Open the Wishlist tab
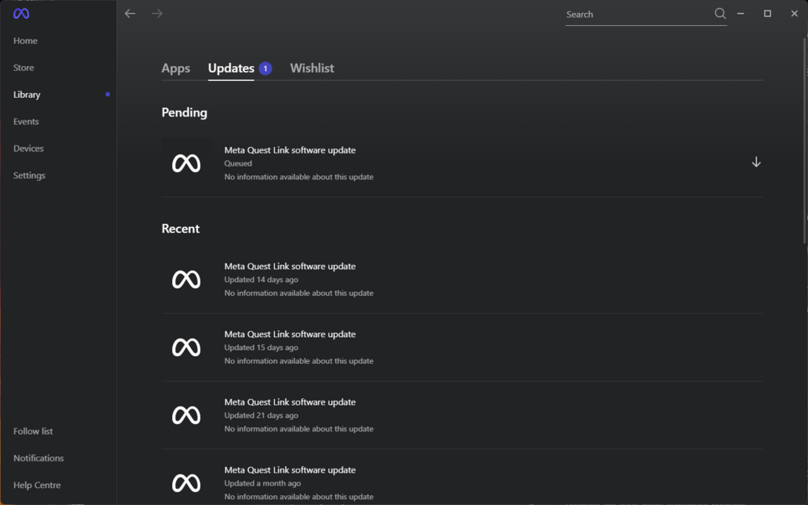The width and height of the screenshot is (808, 505). [312, 69]
